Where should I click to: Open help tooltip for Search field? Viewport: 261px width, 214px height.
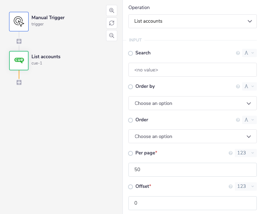point(238,53)
